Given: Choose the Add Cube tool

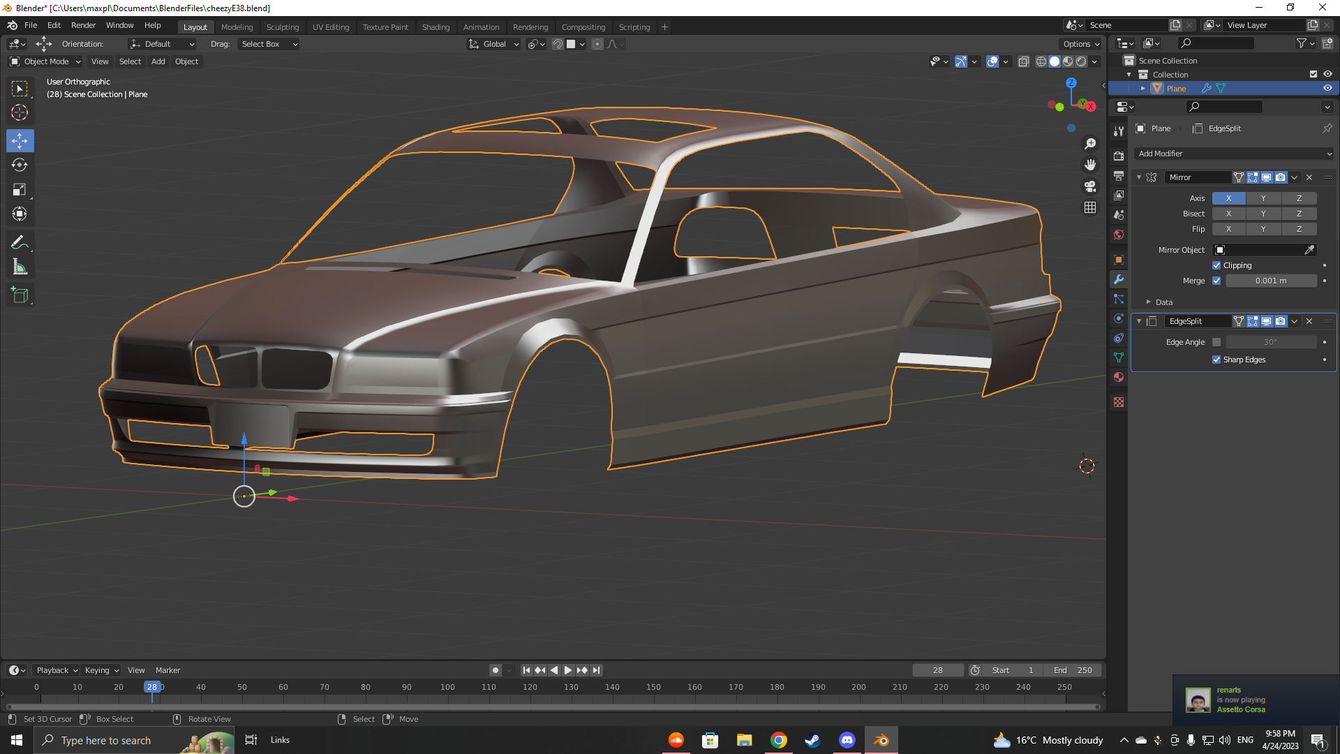Looking at the screenshot, I should tap(20, 295).
